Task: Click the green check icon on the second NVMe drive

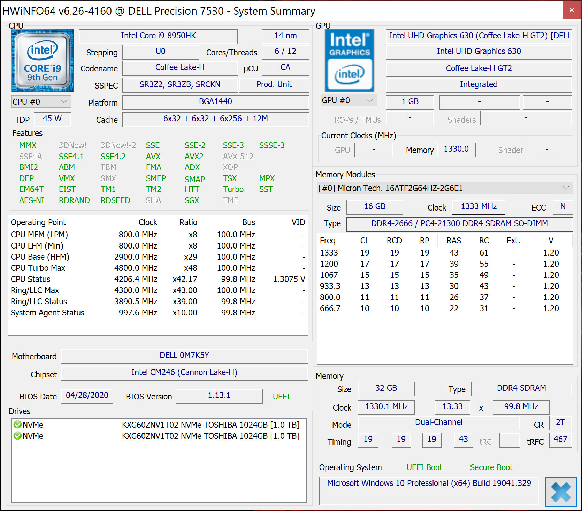Action: click(17, 436)
